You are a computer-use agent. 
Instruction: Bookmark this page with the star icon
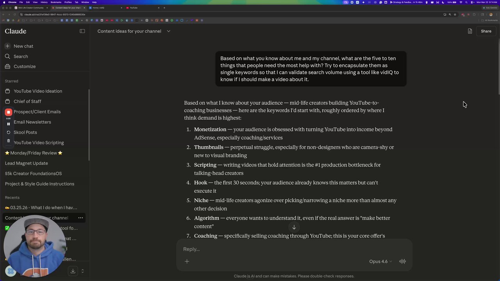coord(455,14)
